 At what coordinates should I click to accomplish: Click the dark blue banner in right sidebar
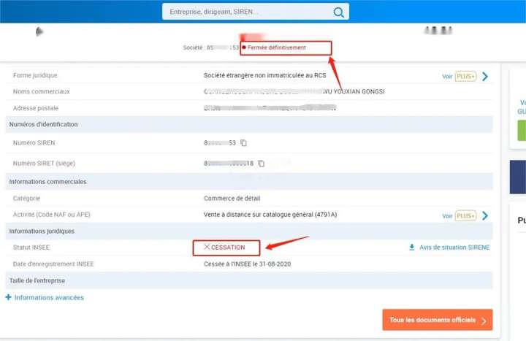click(x=518, y=177)
